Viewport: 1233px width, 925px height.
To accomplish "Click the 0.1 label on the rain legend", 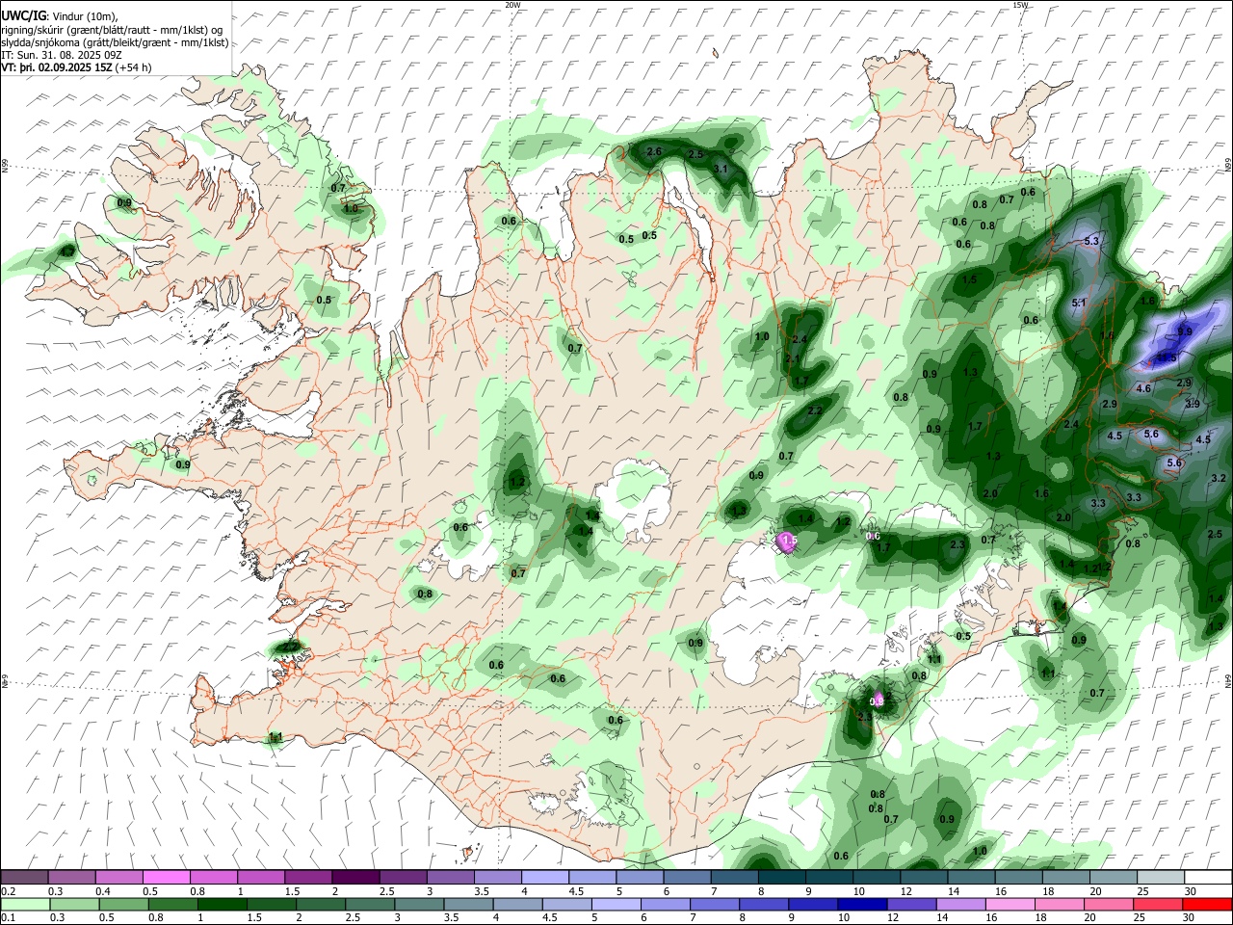I will [9, 917].
